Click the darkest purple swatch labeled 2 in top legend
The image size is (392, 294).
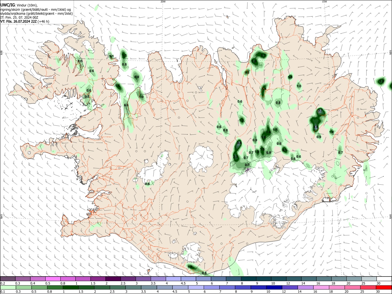[113, 279]
